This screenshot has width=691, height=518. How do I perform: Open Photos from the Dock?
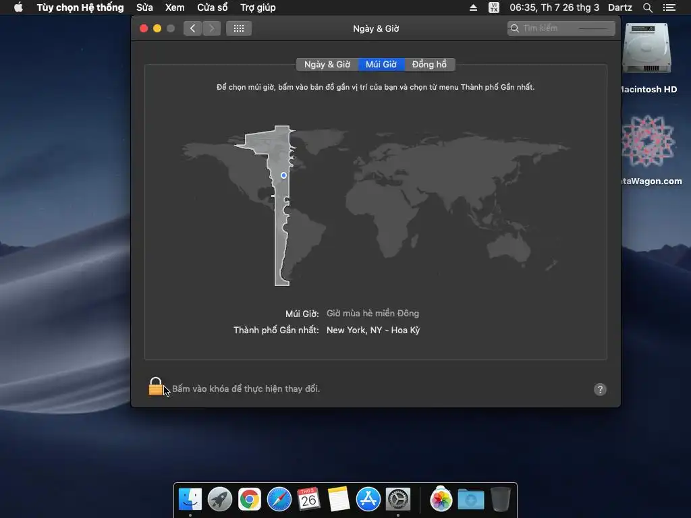[x=441, y=500]
